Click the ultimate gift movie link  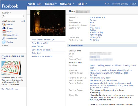pyautogui.click(x=97, y=80)
